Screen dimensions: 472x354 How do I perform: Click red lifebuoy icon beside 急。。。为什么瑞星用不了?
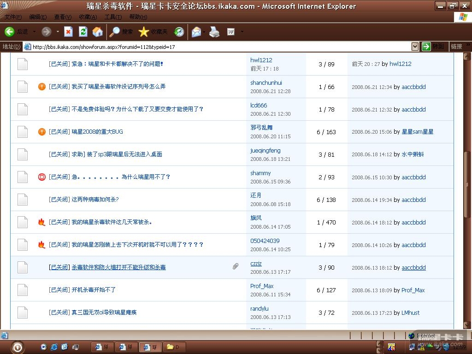point(42,177)
